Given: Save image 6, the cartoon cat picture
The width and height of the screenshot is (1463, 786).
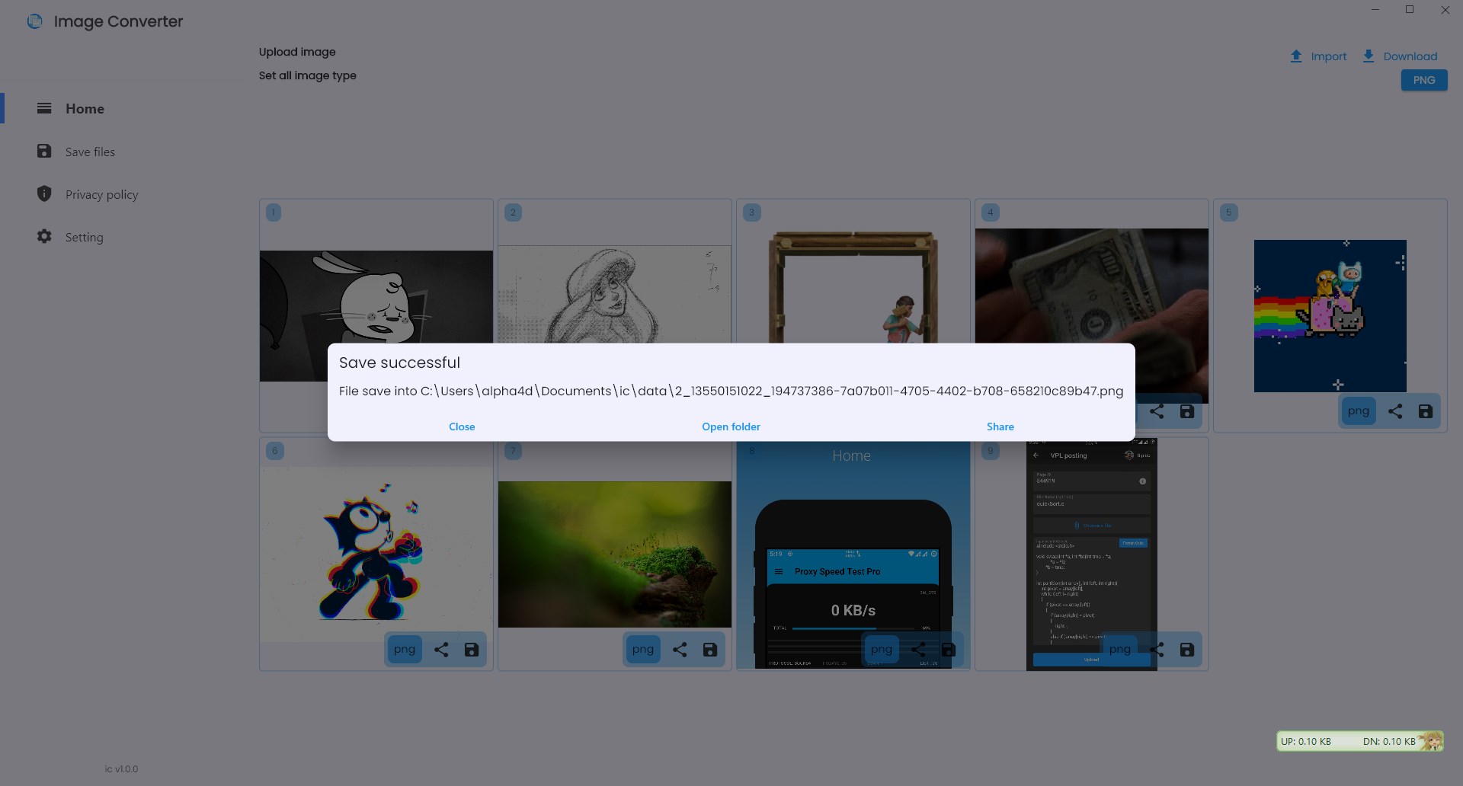Looking at the screenshot, I should (471, 650).
